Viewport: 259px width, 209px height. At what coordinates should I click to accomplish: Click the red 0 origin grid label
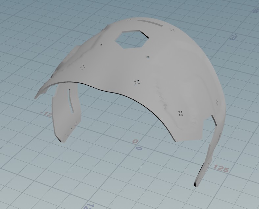(x=135, y=142)
